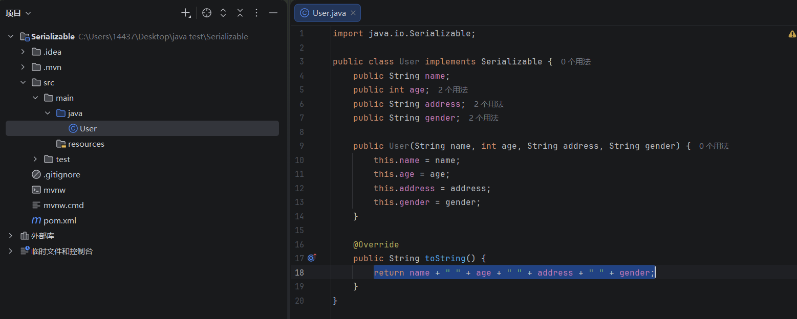
Task: Collapse the main folder
Action: [35, 98]
